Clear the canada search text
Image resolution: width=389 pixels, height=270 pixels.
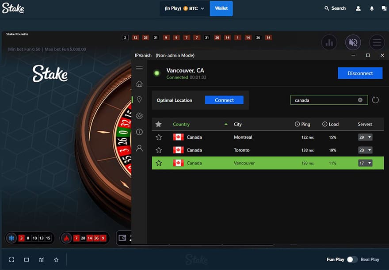coord(360,100)
